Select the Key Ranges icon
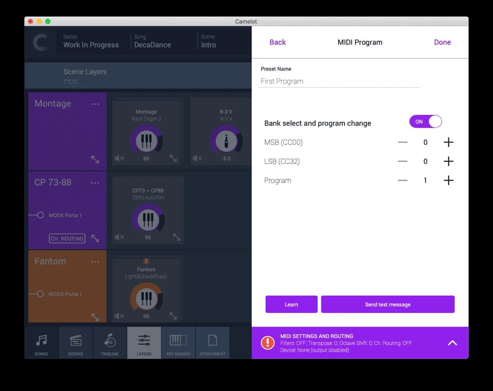The width and height of the screenshot is (493, 391). 178,342
